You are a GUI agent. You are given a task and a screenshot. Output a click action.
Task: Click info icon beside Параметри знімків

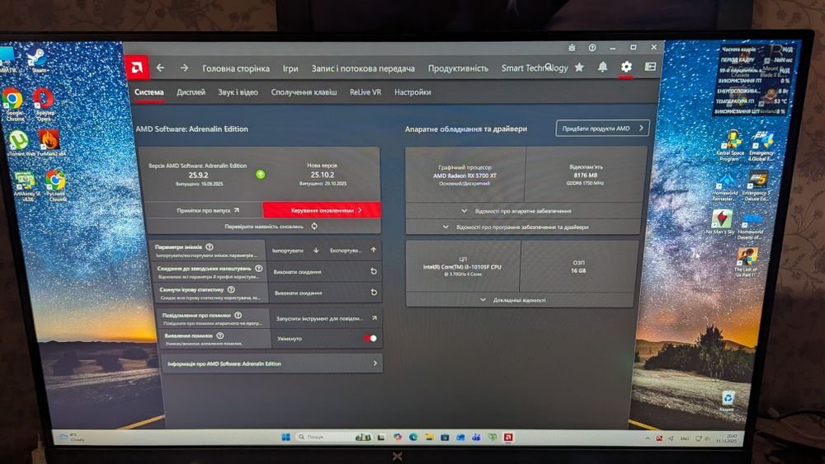(x=210, y=247)
